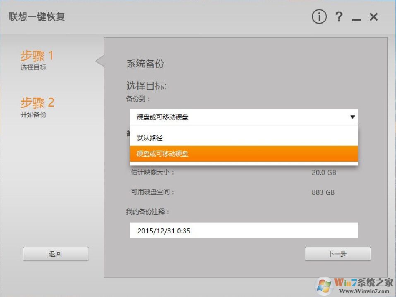Click the 883 GB available disk space value
The height and width of the screenshot is (297, 396).
(323, 192)
